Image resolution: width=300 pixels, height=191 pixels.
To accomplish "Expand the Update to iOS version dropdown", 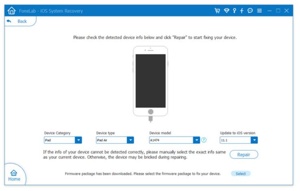I will pyautogui.click(x=254, y=140).
